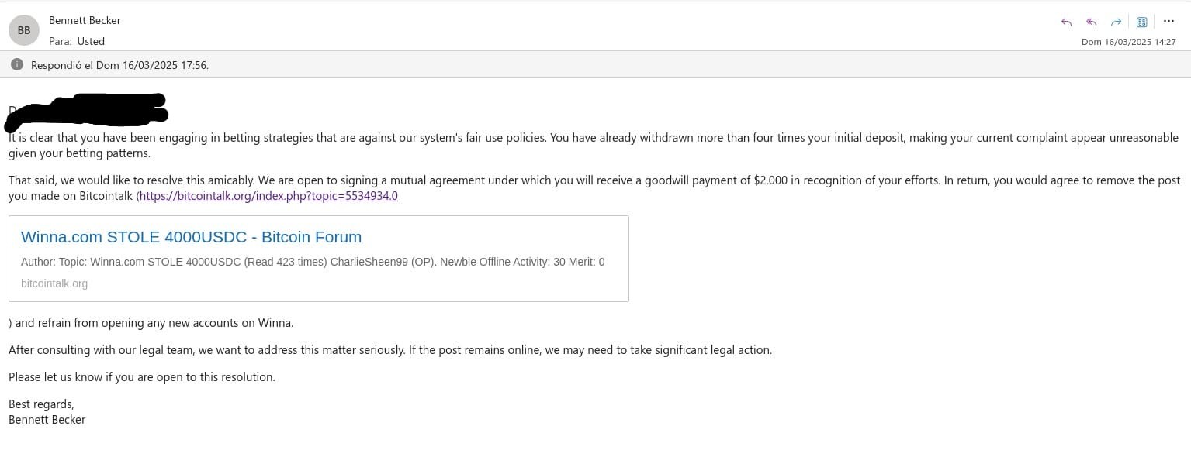1191x450 pixels.
Task: Click the 'Para: Usted' recipient line
Action: (x=77, y=41)
